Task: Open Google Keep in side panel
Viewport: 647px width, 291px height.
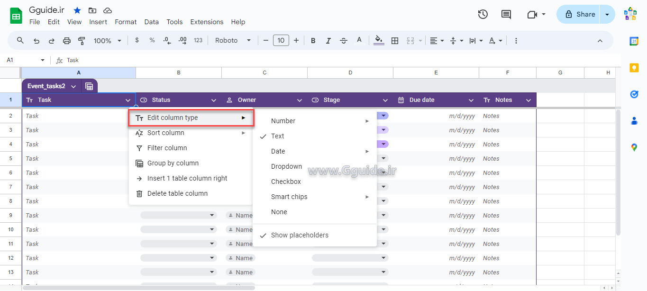Action: point(634,67)
